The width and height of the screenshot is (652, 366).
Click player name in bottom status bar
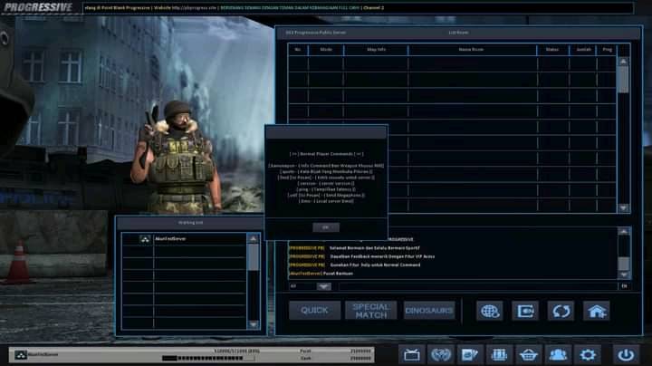tap(43, 355)
